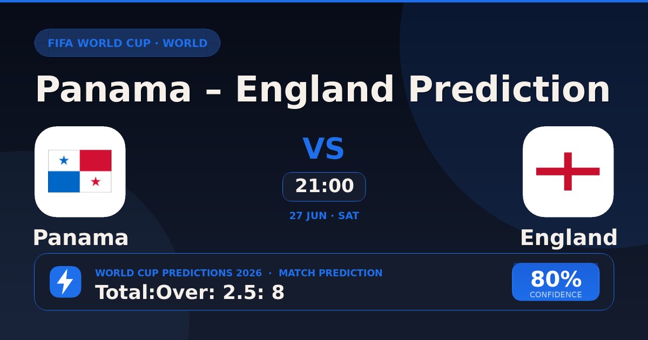The image size is (648, 340).
Task: Click the Match Prediction label
Action: point(330,273)
